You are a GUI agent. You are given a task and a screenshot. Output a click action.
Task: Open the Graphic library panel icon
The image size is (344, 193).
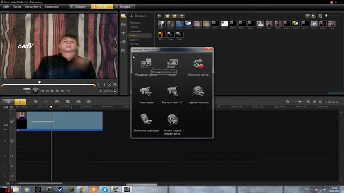pos(123,42)
